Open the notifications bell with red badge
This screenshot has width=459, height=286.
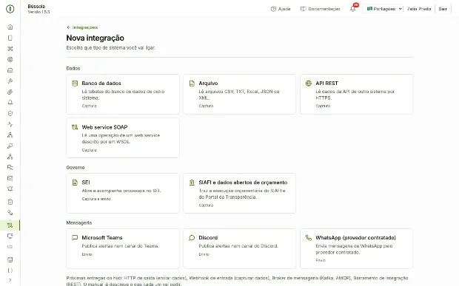353,9
